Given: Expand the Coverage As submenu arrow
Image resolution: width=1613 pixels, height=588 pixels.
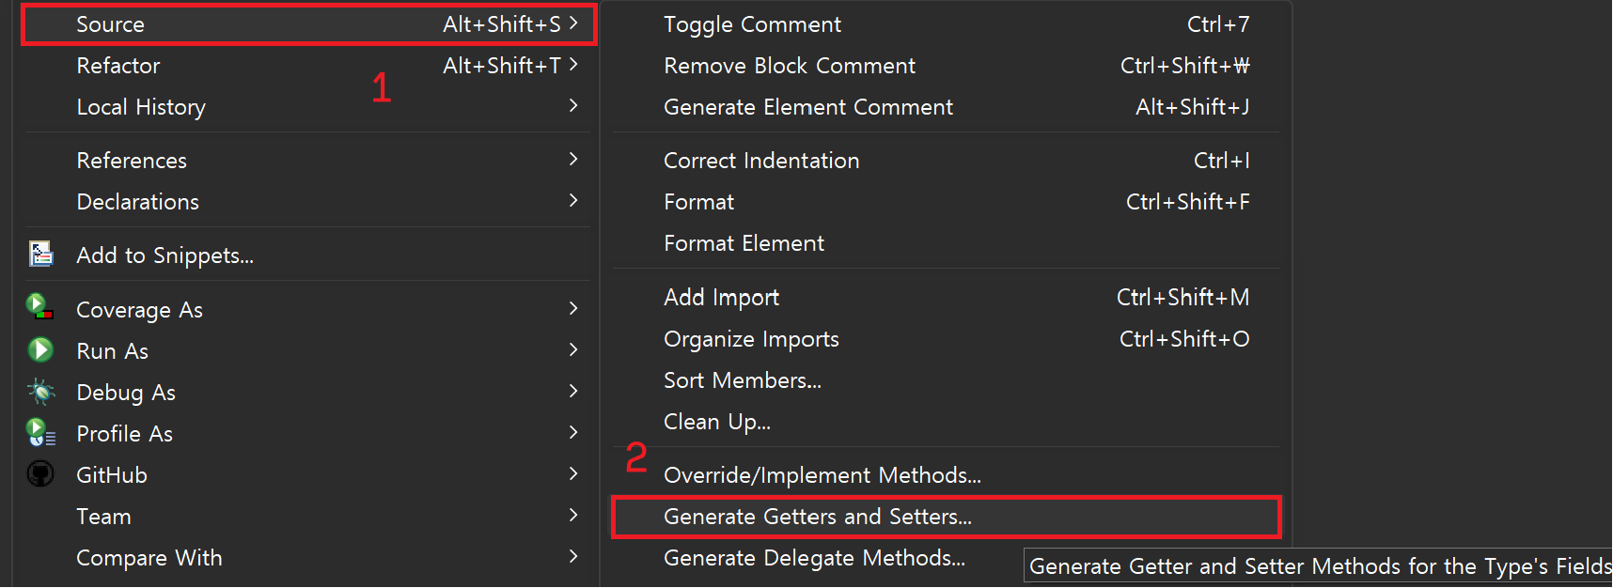Looking at the screenshot, I should click(x=573, y=308).
